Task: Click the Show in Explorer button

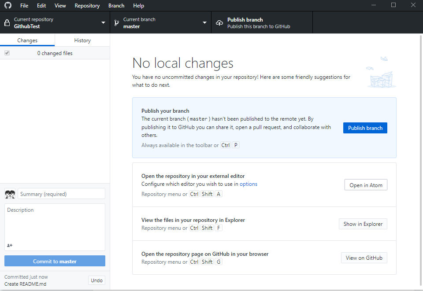Action: [x=363, y=224]
